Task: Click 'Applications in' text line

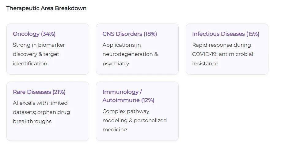Action: pos(122,45)
